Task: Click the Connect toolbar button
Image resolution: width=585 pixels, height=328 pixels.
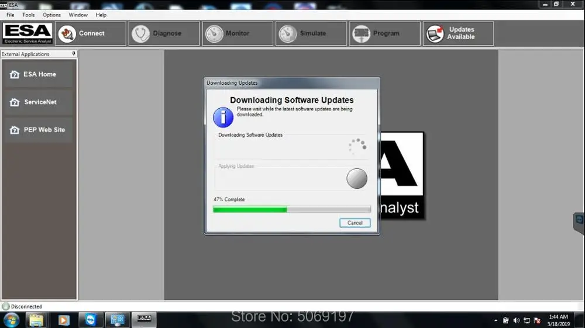Action: 91,33
